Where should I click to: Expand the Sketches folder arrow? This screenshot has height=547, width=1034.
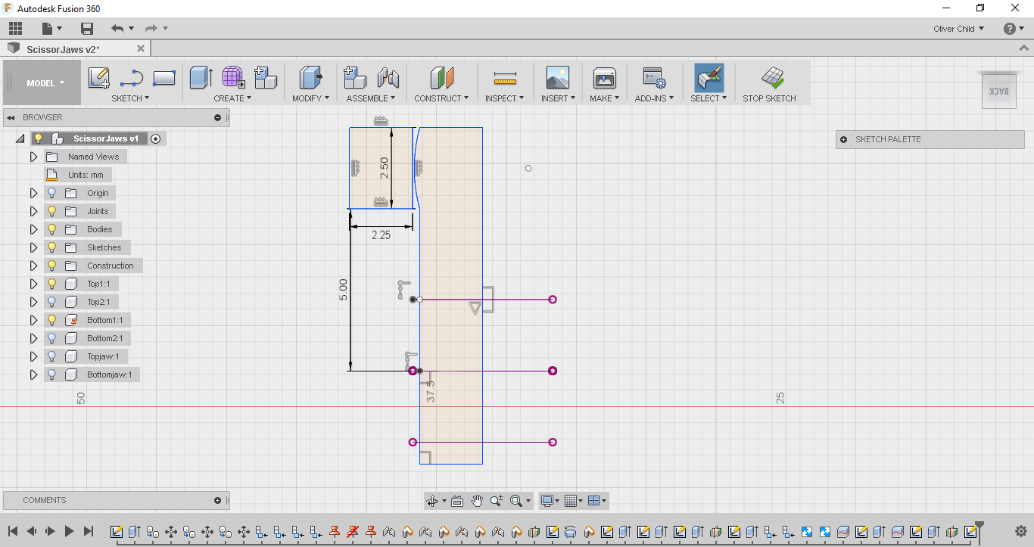[x=33, y=247]
